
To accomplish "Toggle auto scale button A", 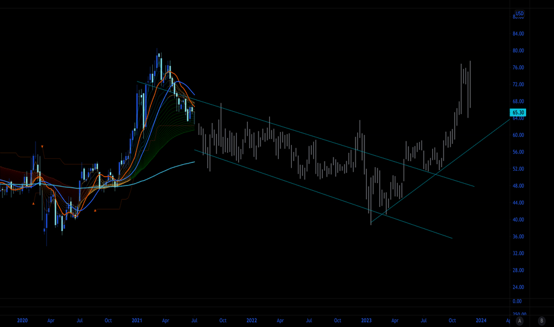I will tap(520, 320).
